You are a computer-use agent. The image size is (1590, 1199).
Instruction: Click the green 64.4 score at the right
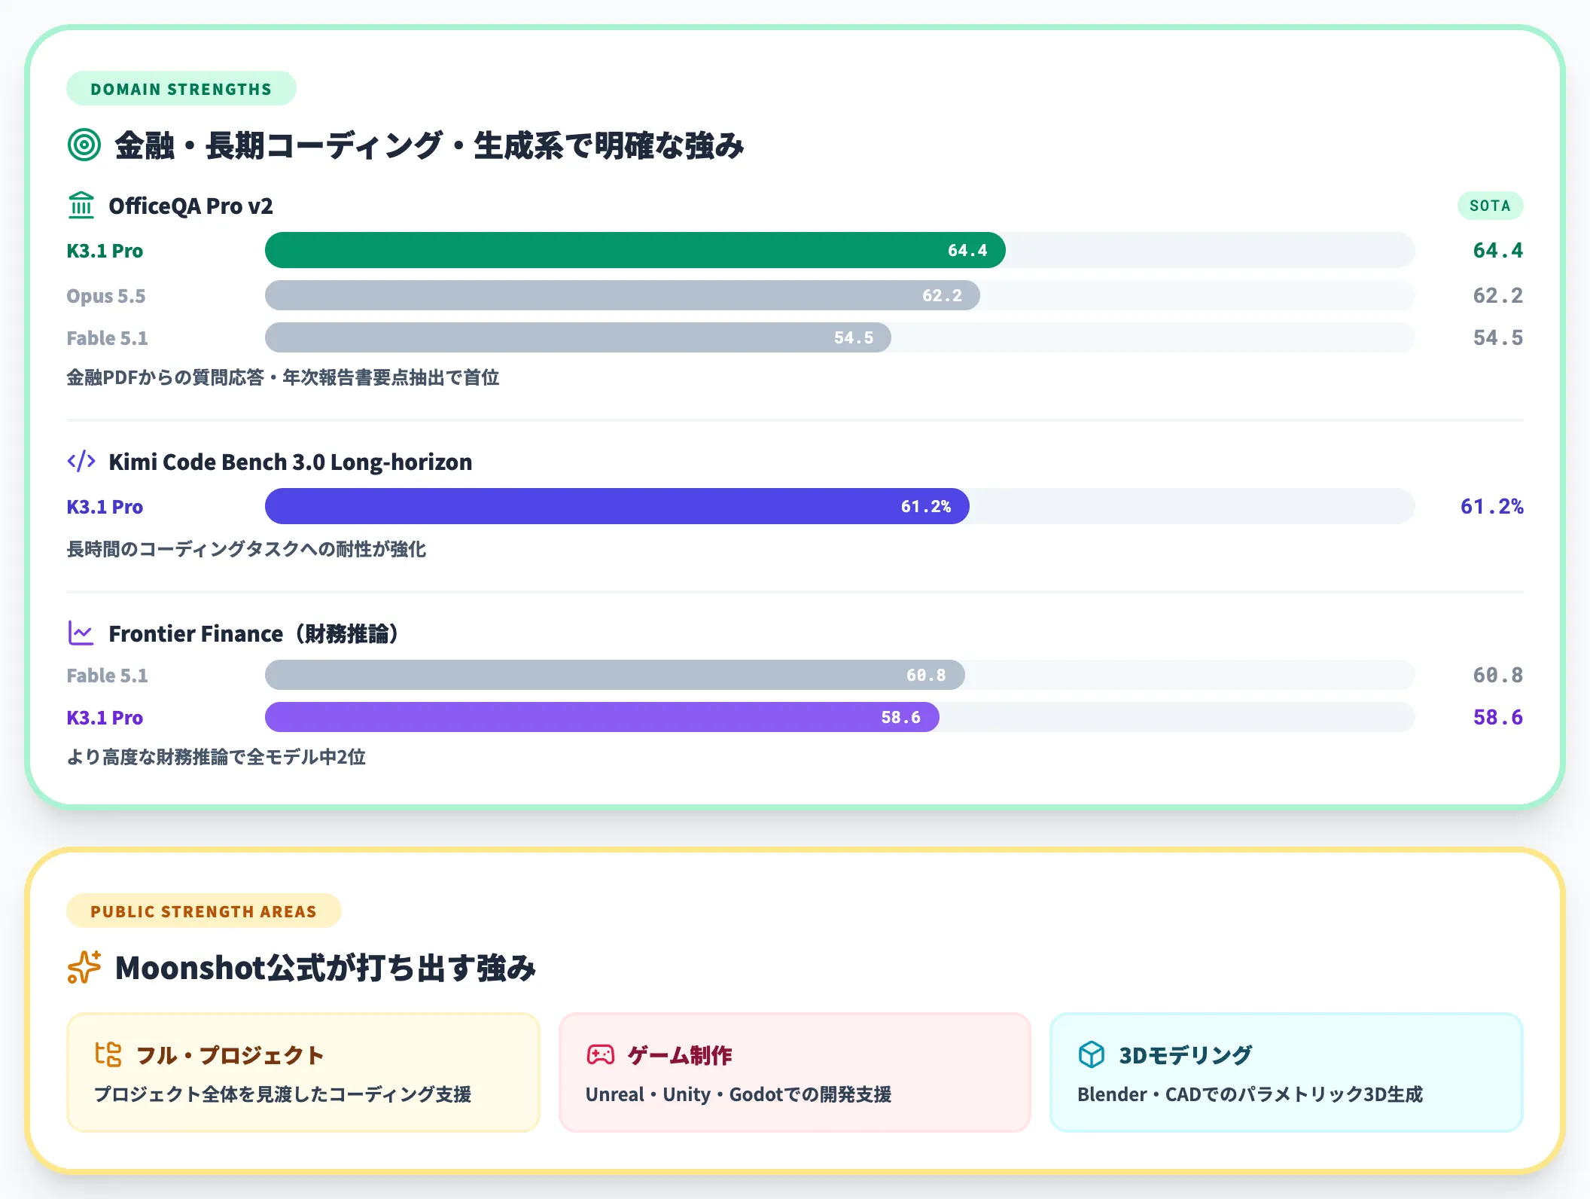[1498, 250]
